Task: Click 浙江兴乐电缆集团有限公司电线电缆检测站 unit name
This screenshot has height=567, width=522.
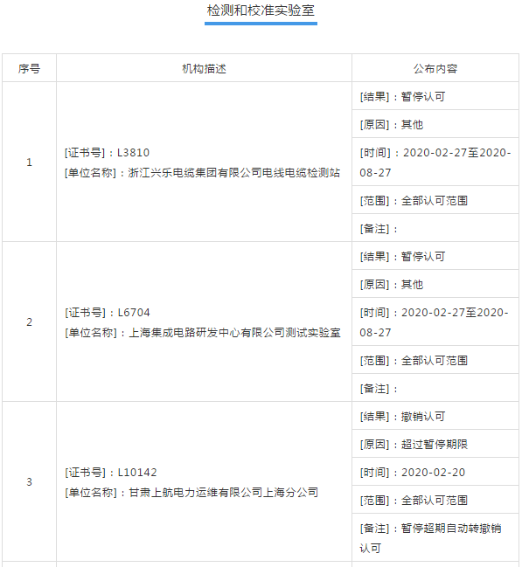Action: [234, 173]
